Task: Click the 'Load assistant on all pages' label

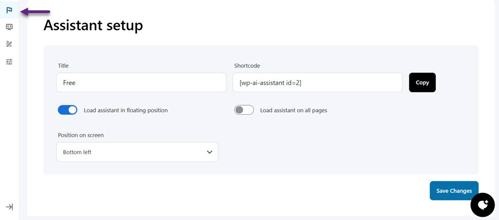Action: click(x=293, y=110)
